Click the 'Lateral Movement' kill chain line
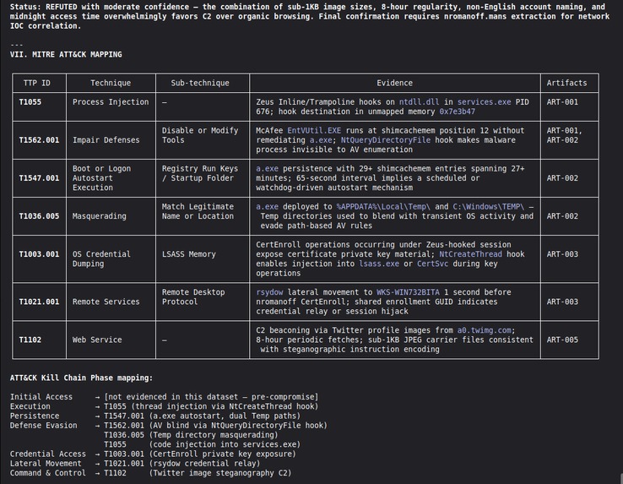Viewport: 623px width, 484px height. pos(135,464)
